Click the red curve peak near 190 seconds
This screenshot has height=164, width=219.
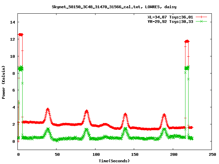point(164,115)
